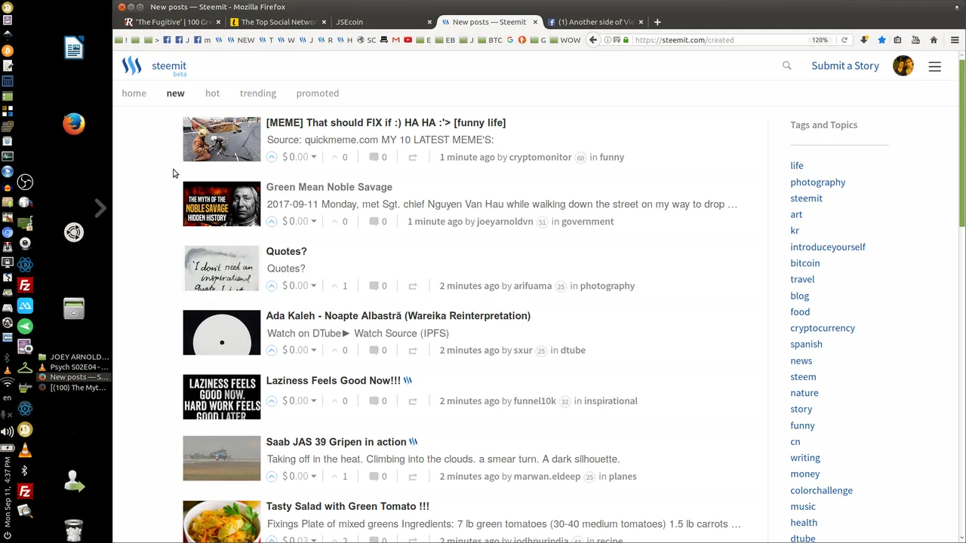Open the 'introduceyourself' tag link

(828, 247)
